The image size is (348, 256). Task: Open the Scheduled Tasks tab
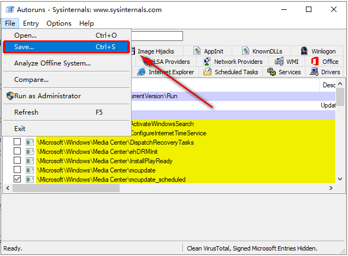point(231,72)
